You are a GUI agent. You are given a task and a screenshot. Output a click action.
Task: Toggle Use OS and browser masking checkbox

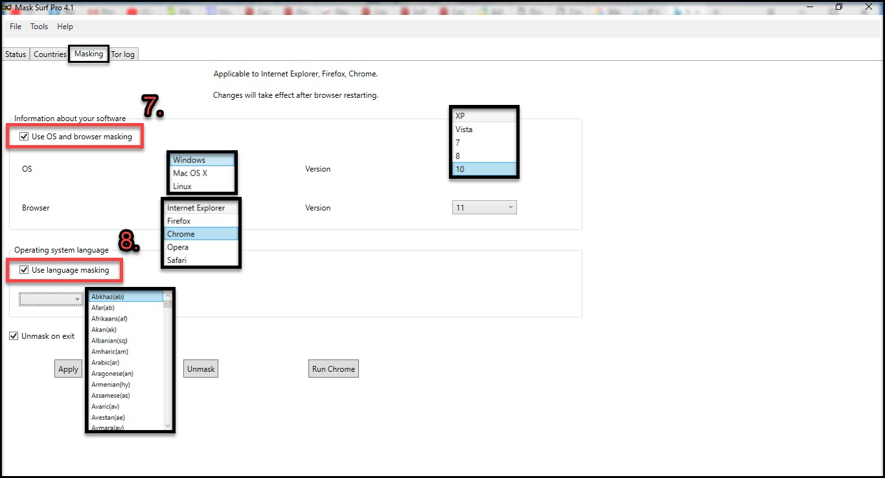coord(24,137)
